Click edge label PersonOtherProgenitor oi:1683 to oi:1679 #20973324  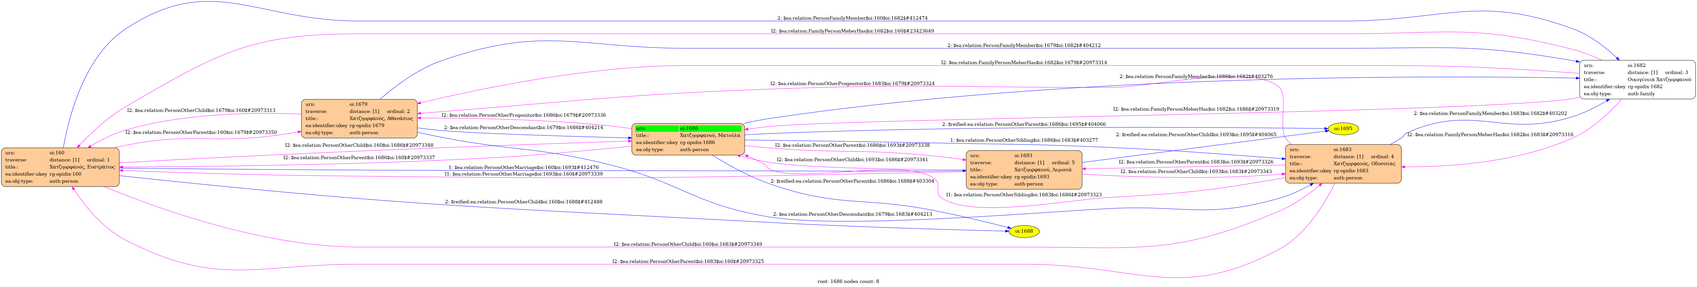tap(852, 84)
